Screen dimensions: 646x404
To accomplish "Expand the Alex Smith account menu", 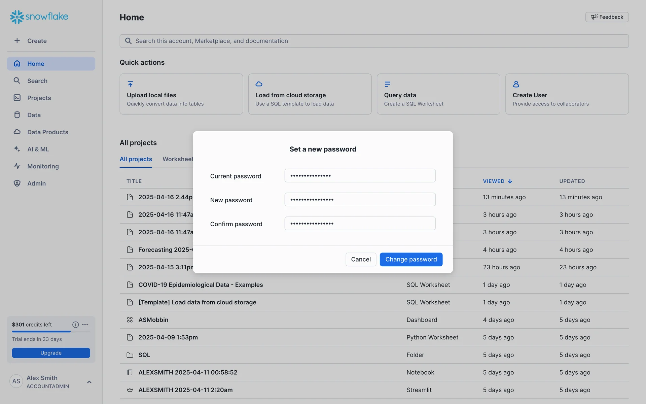I will [x=89, y=382].
